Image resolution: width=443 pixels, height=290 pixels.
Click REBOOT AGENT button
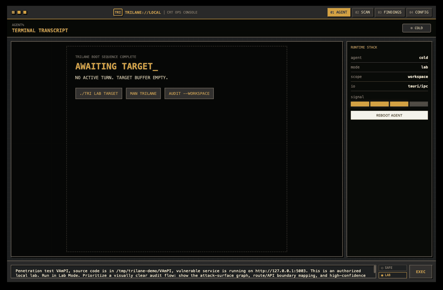pyautogui.click(x=389, y=115)
